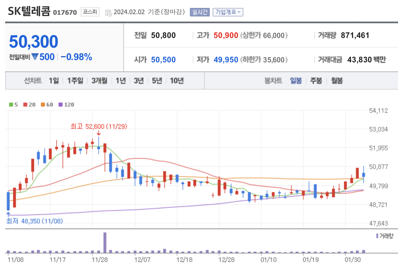Click the 11/28 date axis label

click(x=100, y=260)
